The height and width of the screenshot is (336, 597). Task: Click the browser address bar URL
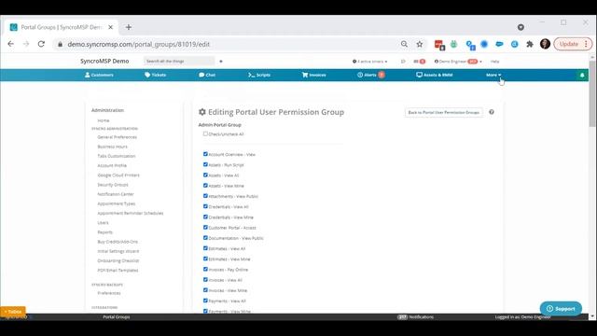(139, 44)
